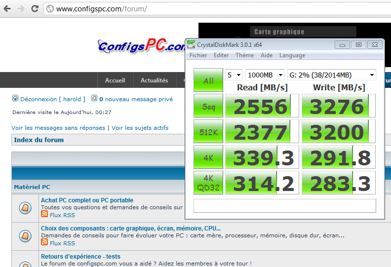Click the browser reload icon

[x=35, y=9]
